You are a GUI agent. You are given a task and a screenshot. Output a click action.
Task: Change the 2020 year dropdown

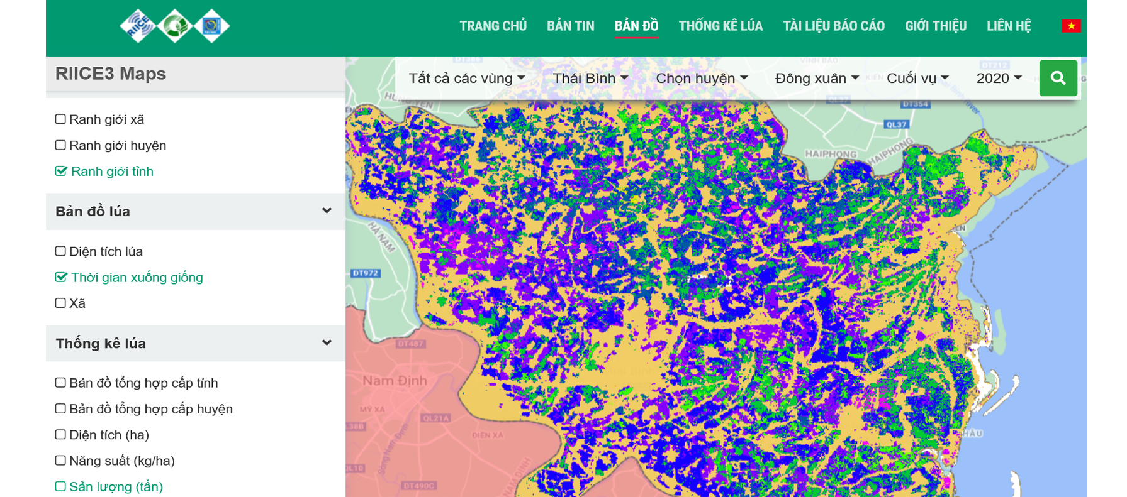click(x=998, y=79)
